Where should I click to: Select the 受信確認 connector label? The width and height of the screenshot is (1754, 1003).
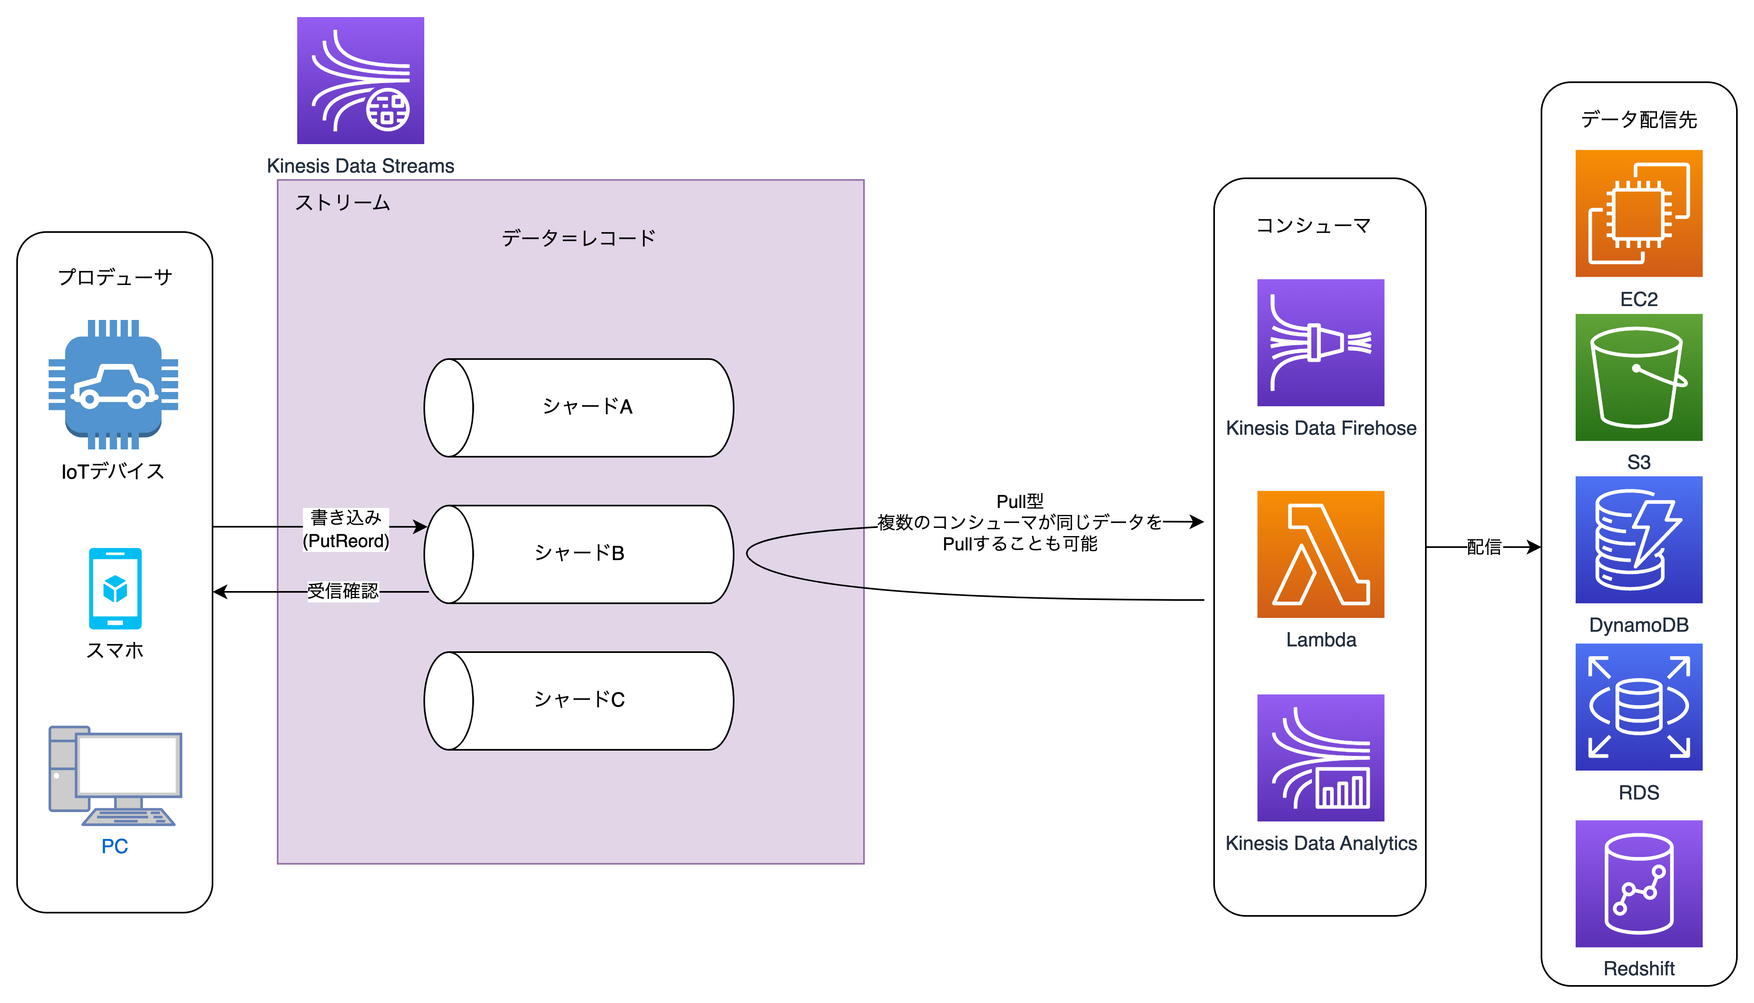tap(342, 591)
